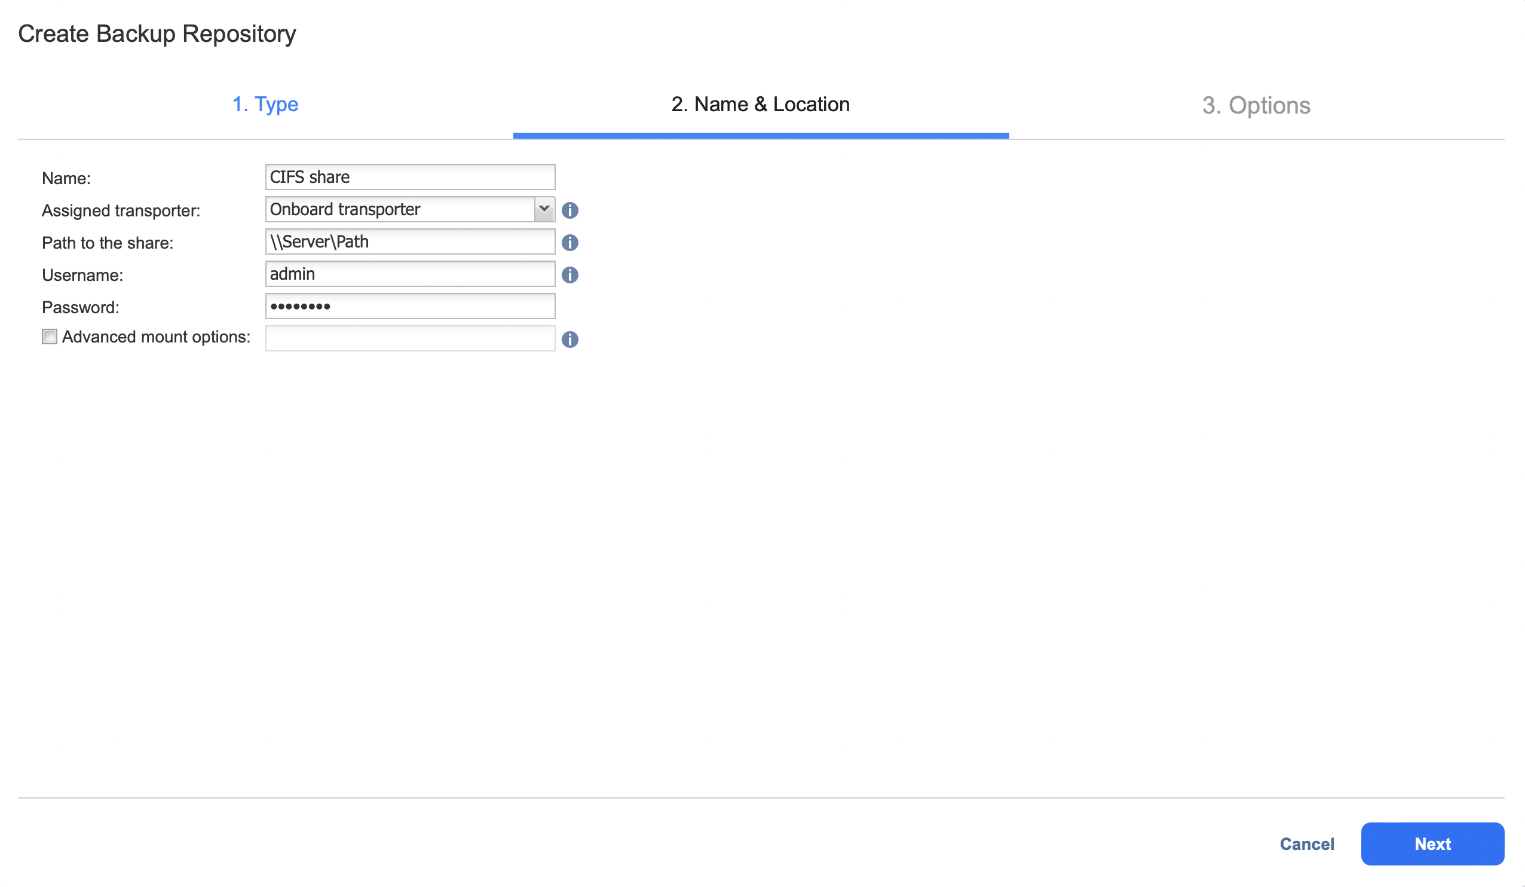The width and height of the screenshot is (1525, 887).
Task: Click the Create Backup Repository title
Action: point(157,33)
